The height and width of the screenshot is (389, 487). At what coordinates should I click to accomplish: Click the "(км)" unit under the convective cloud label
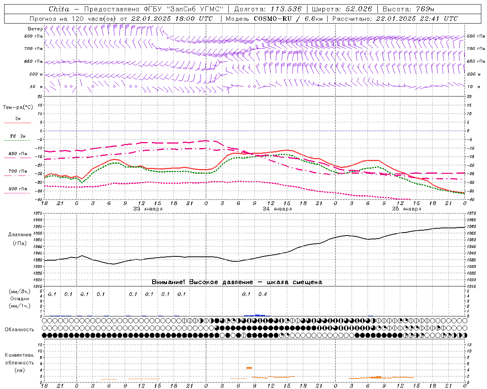19,370
